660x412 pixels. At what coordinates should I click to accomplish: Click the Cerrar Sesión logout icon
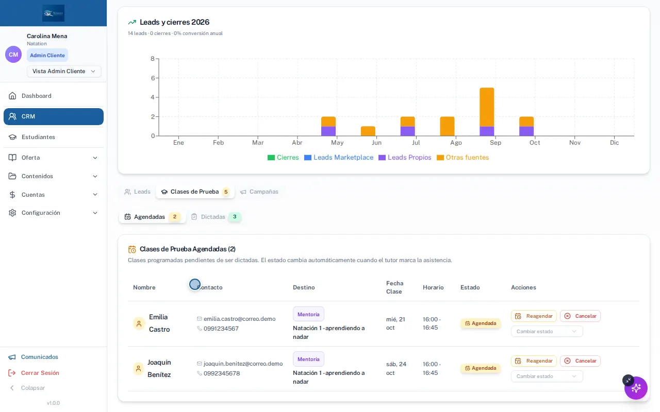[x=12, y=373]
